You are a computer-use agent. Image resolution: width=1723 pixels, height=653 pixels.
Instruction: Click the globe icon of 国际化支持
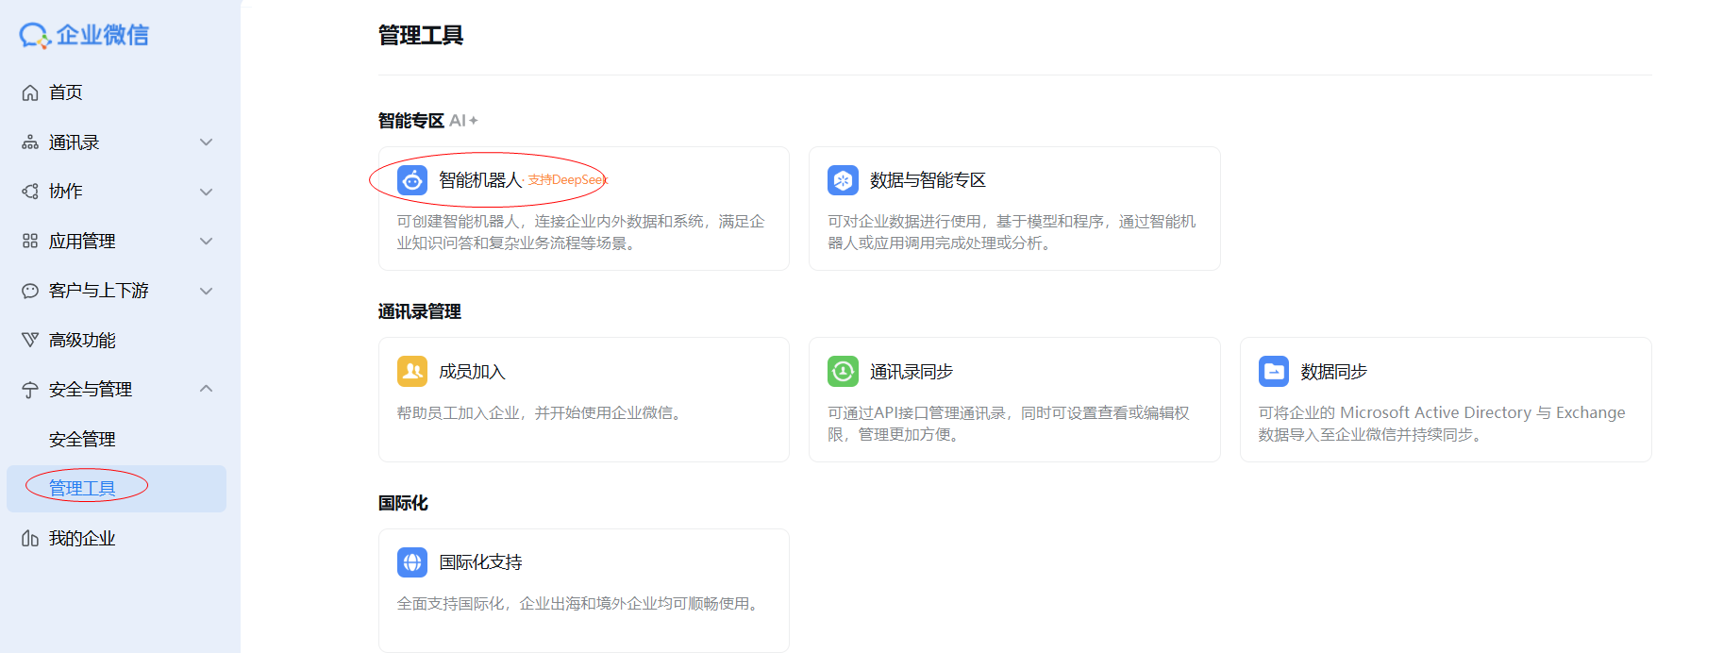[x=412, y=562]
